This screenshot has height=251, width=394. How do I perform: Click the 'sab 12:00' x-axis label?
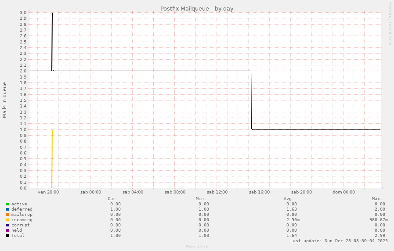[217, 192]
